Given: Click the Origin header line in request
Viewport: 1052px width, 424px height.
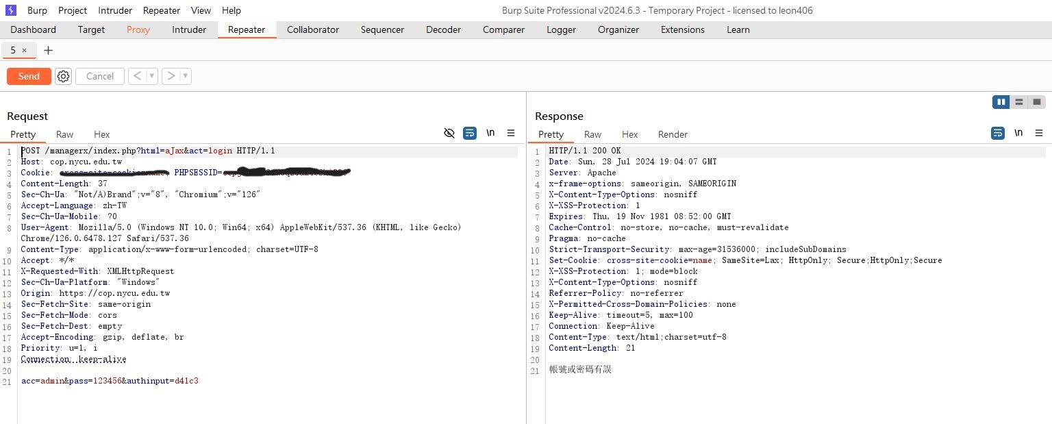Looking at the screenshot, I should click(x=95, y=293).
